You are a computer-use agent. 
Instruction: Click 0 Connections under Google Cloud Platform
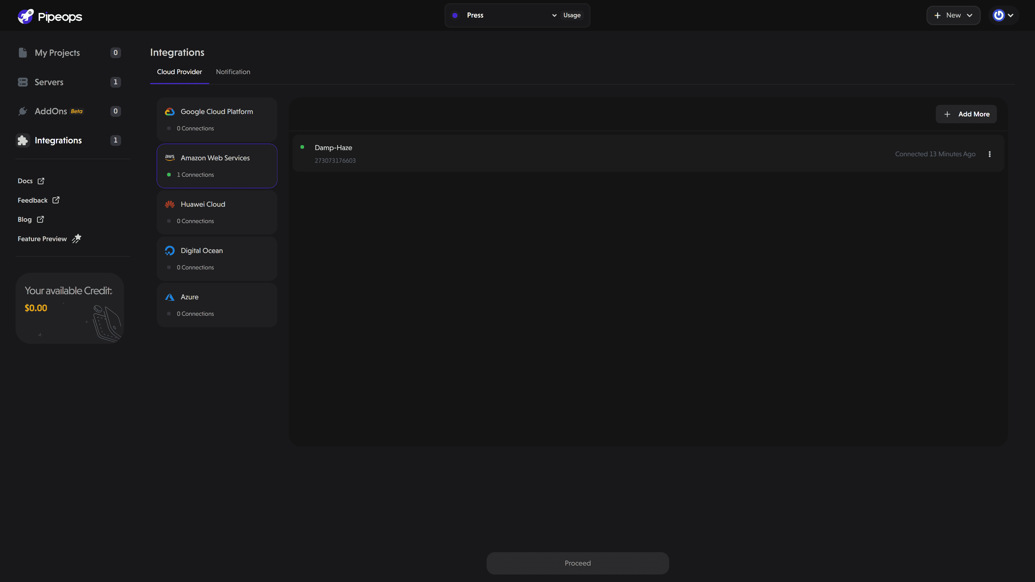(x=195, y=129)
